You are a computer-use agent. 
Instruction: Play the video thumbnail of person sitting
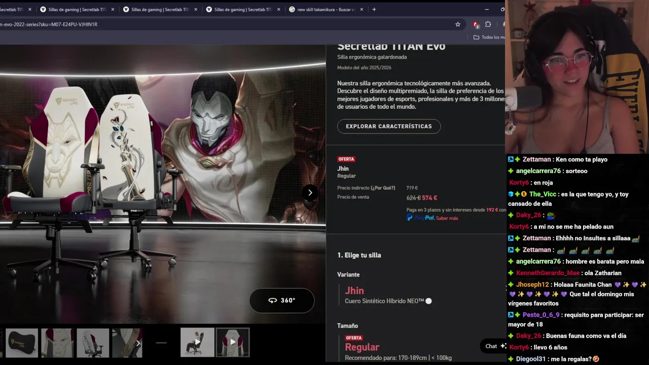click(x=197, y=343)
